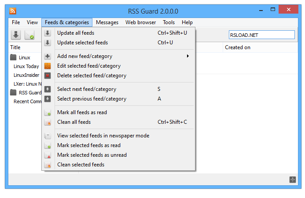Choose Select next feed/category entry
The width and height of the screenshot is (305, 198).
point(118,89)
